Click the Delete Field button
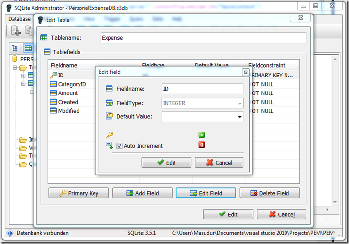The width and height of the screenshot is (349, 244). (270, 193)
